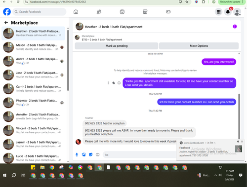Open the Video (Watch) icon in navigation

click(x=122, y=12)
